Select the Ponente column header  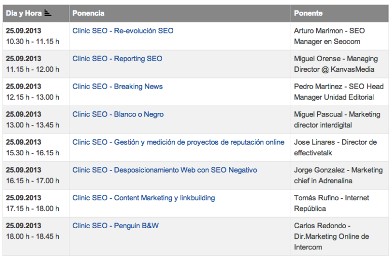pos(340,13)
